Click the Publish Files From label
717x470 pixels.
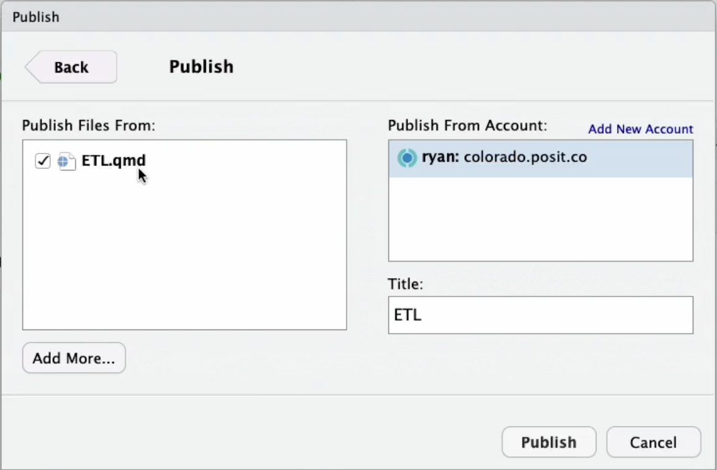pyautogui.click(x=88, y=126)
